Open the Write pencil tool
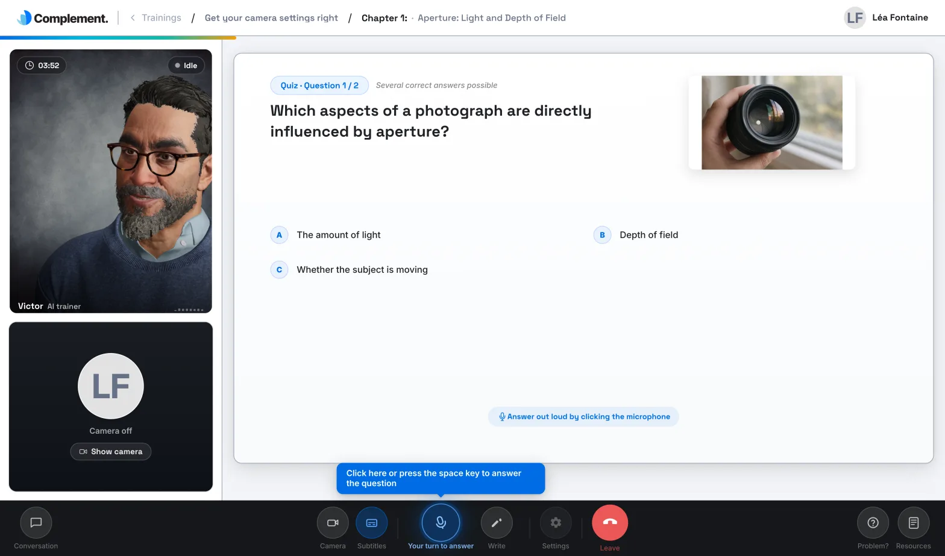 (x=497, y=522)
